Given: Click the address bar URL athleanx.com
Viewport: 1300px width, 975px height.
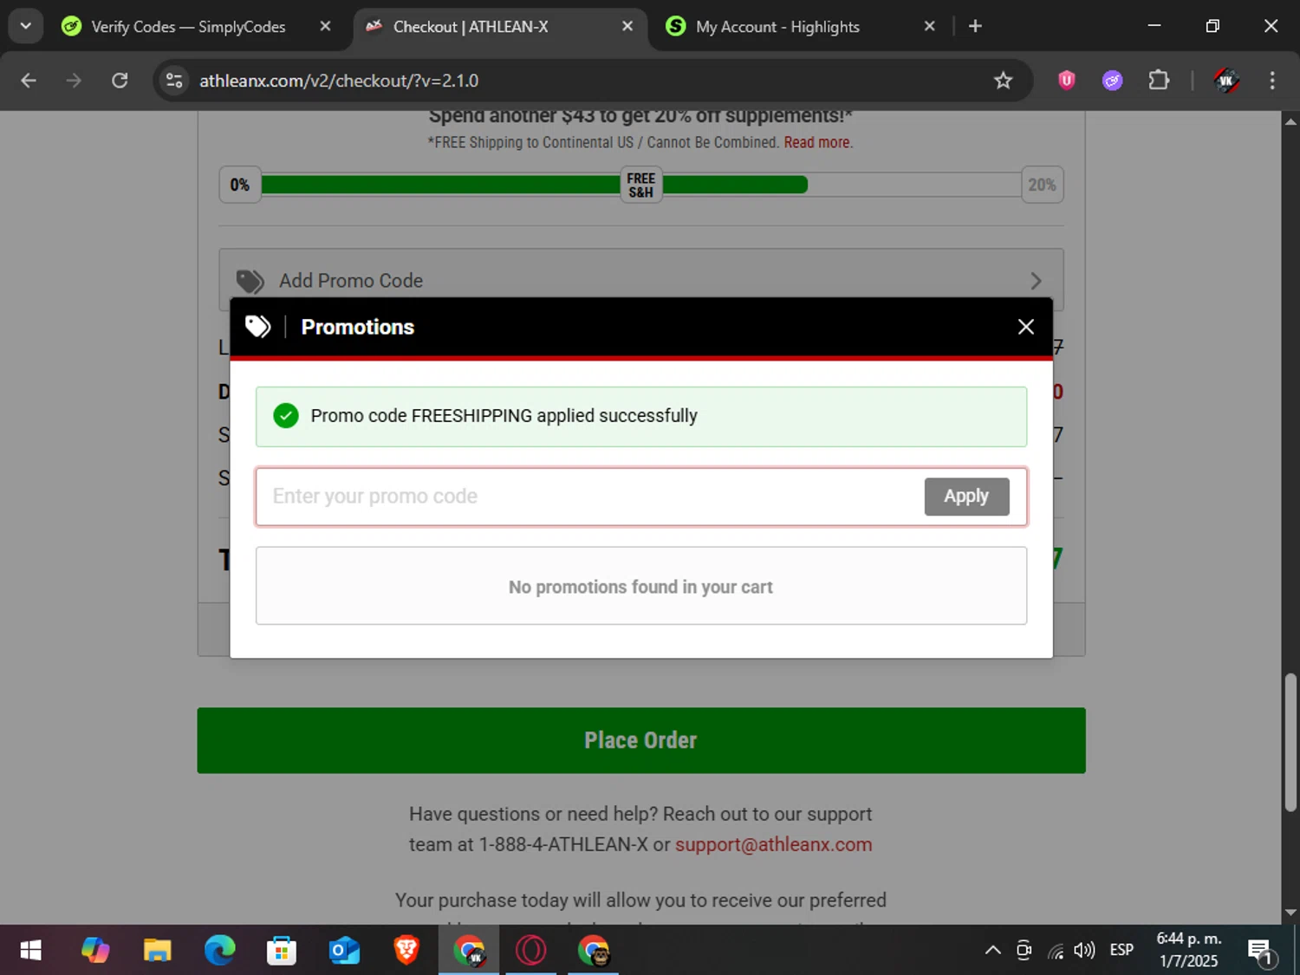Looking at the screenshot, I should [339, 81].
